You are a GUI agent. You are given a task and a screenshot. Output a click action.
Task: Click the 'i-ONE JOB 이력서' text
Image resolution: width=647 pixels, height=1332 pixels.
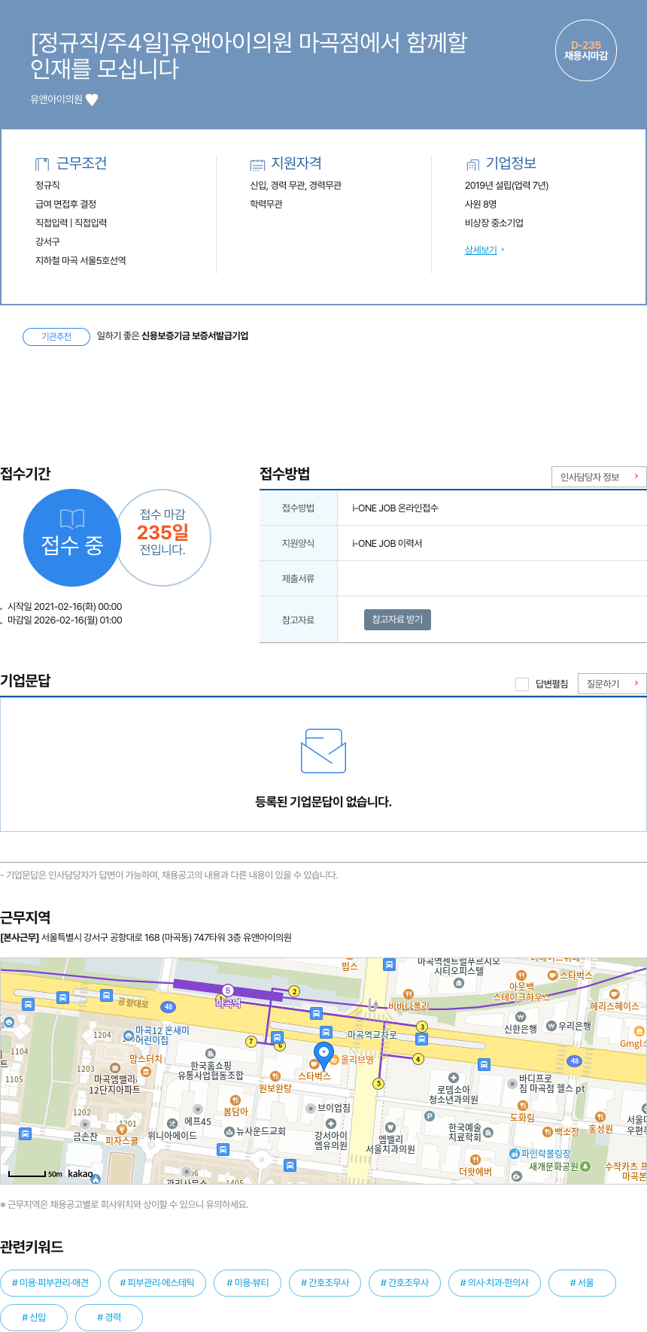[x=387, y=544]
